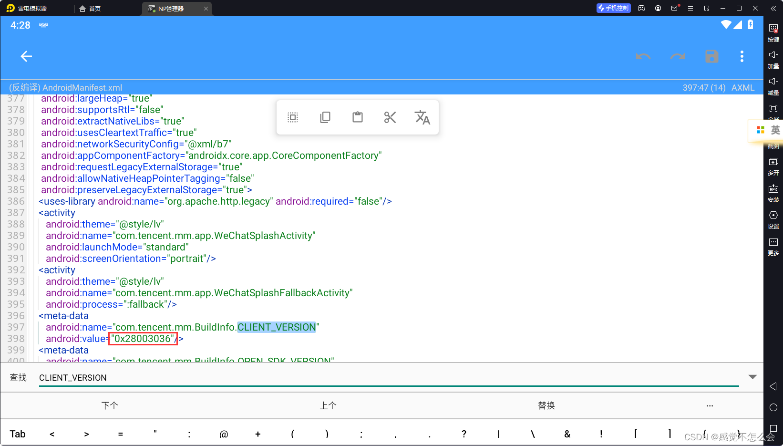Insert exclamation mark from symbol bar
The height and width of the screenshot is (446, 783).
pyautogui.click(x=601, y=434)
